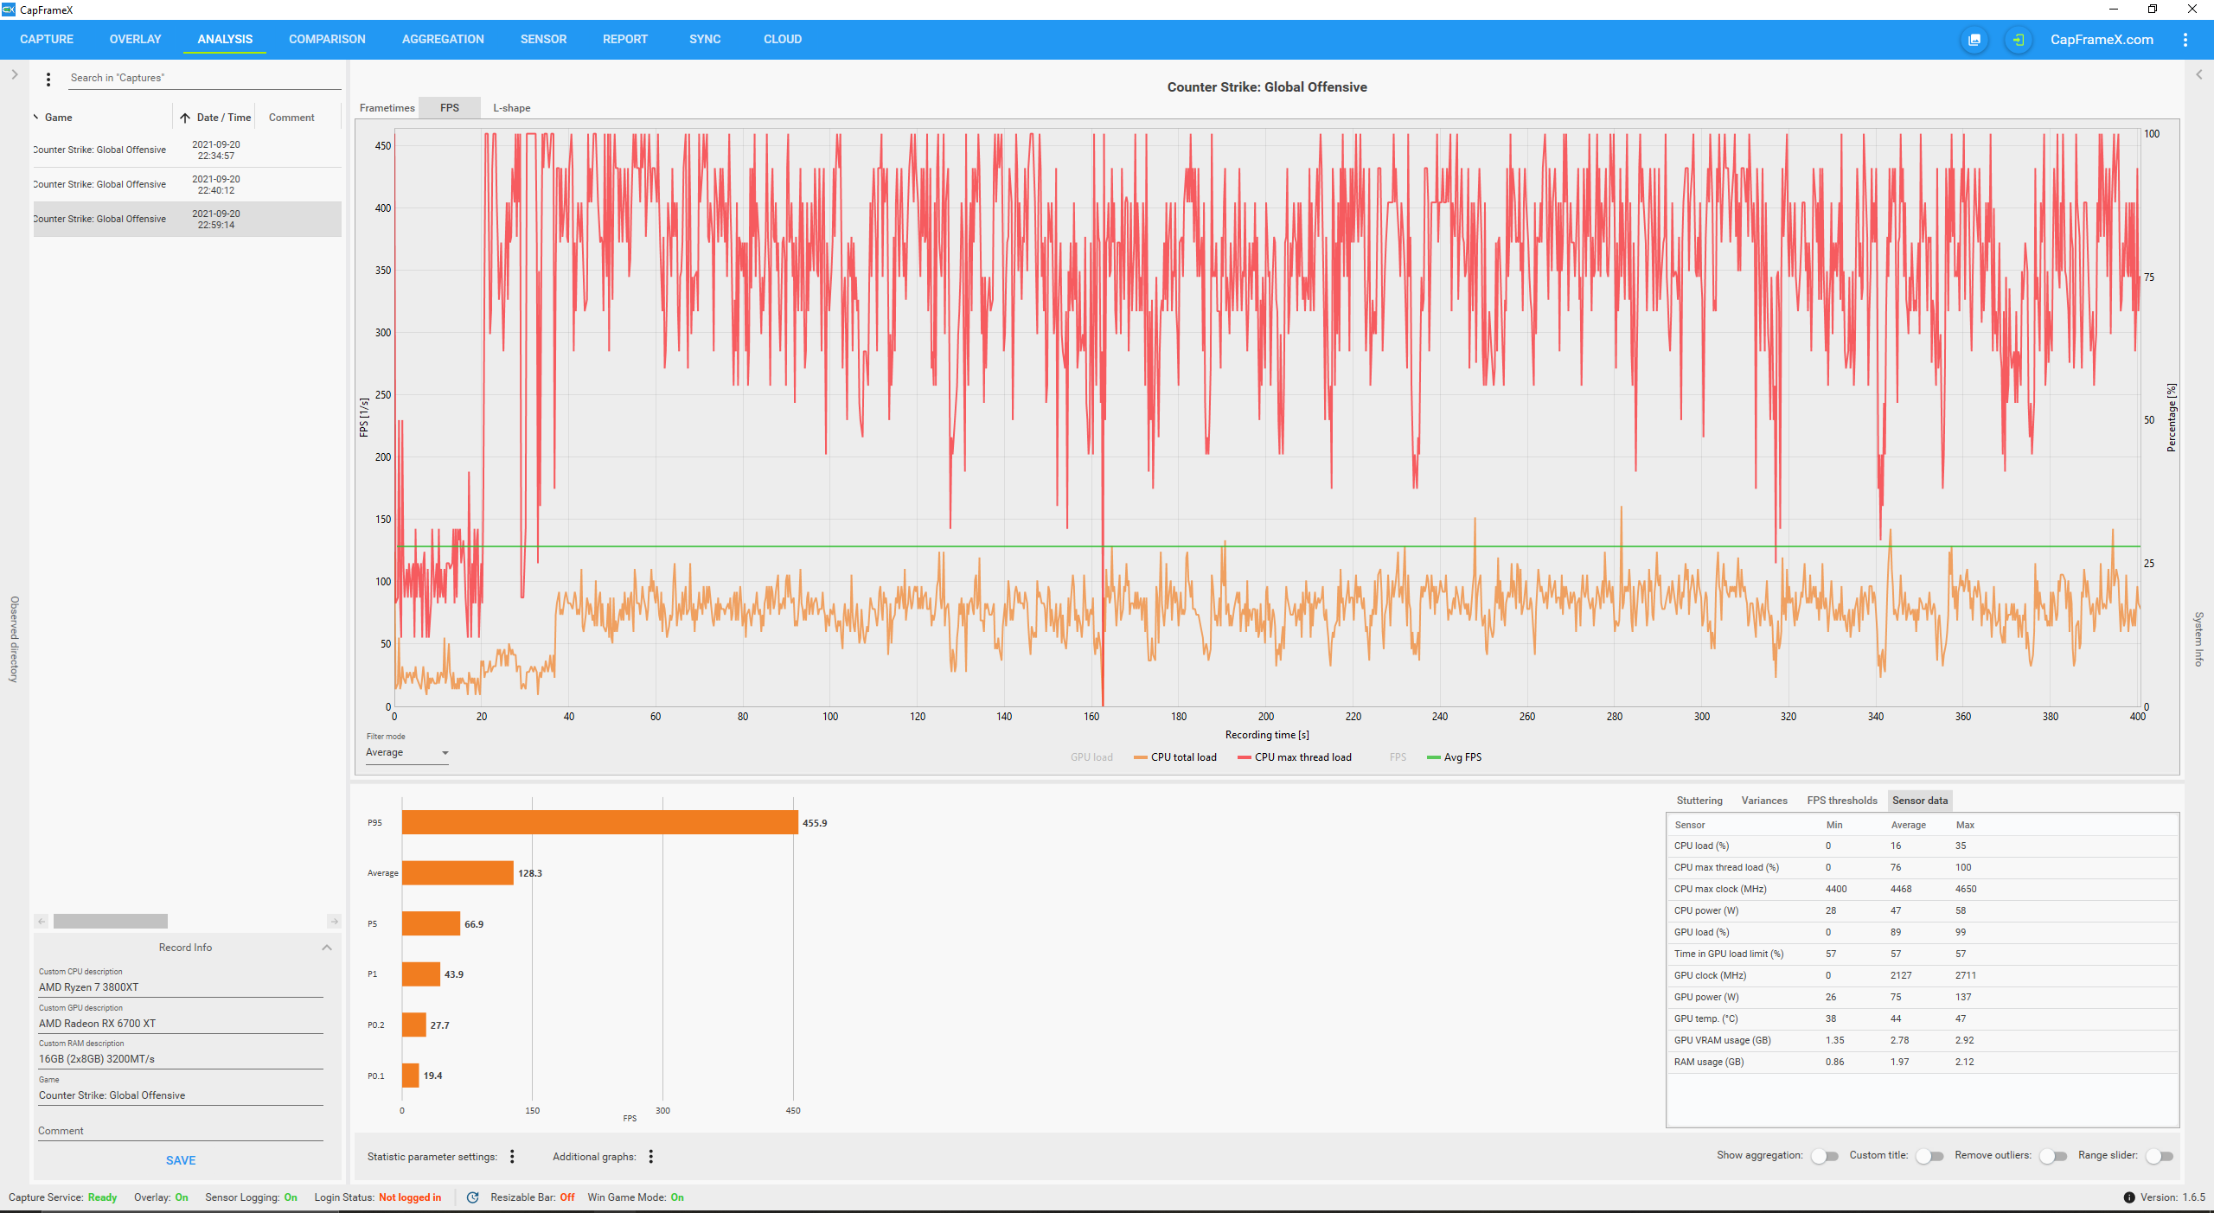The width and height of the screenshot is (2214, 1213).
Task: Toggle Show aggregation switch
Action: pyautogui.click(x=1826, y=1156)
